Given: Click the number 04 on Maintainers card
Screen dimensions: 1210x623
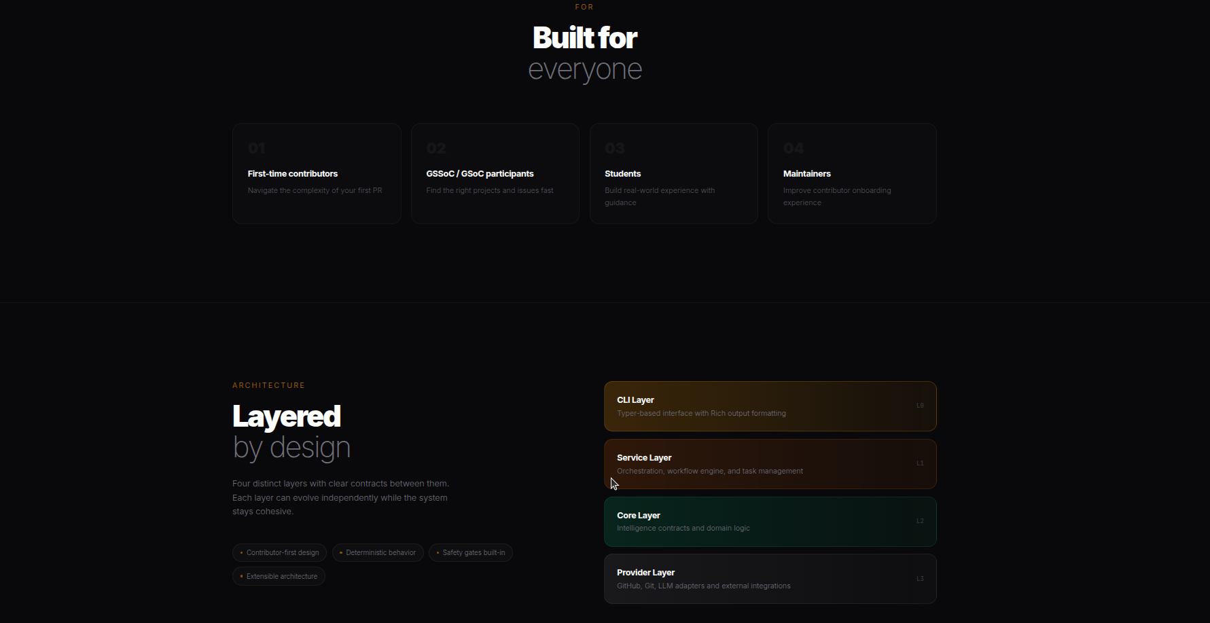Looking at the screenshot, I should [x=794, y=148].
